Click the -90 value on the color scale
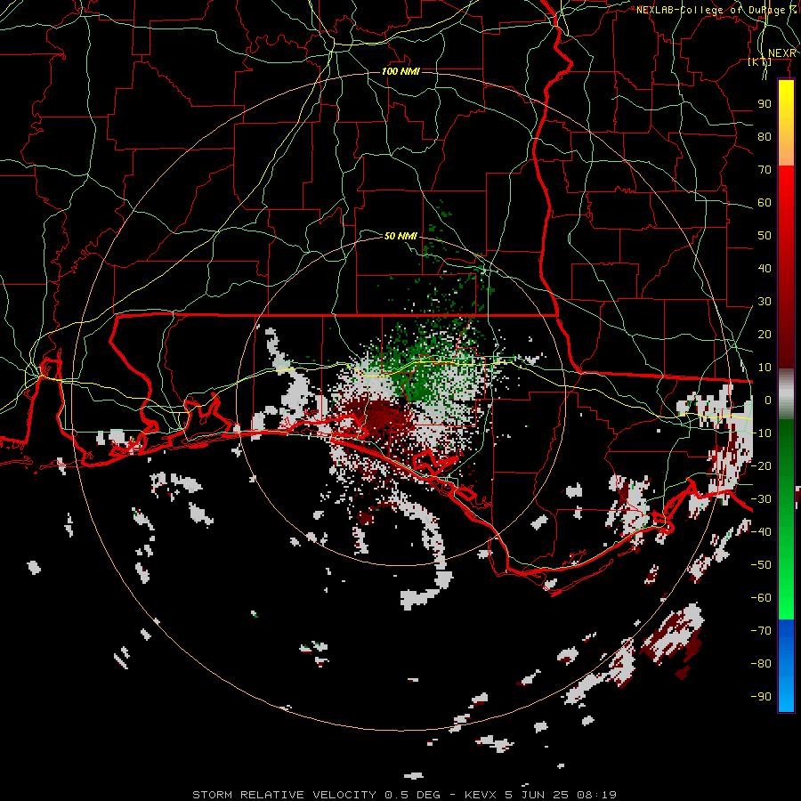Screen dimensions: 801x801 point(761,696)
